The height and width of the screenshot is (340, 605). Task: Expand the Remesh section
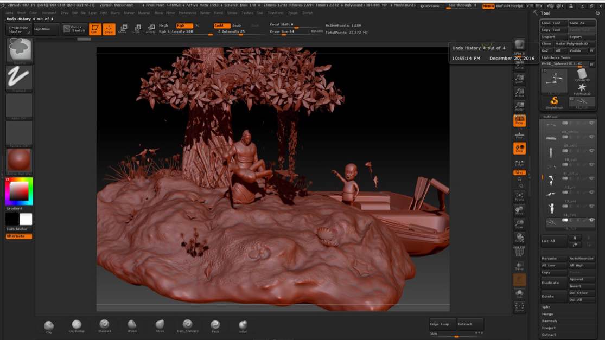[x=549, y=321]
